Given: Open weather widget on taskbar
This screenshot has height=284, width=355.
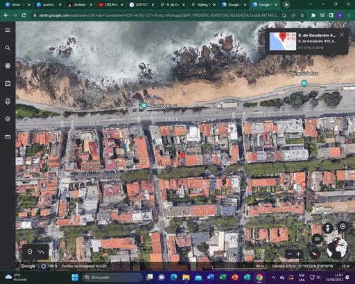Looking at the screenshot, I should [16, 277].
